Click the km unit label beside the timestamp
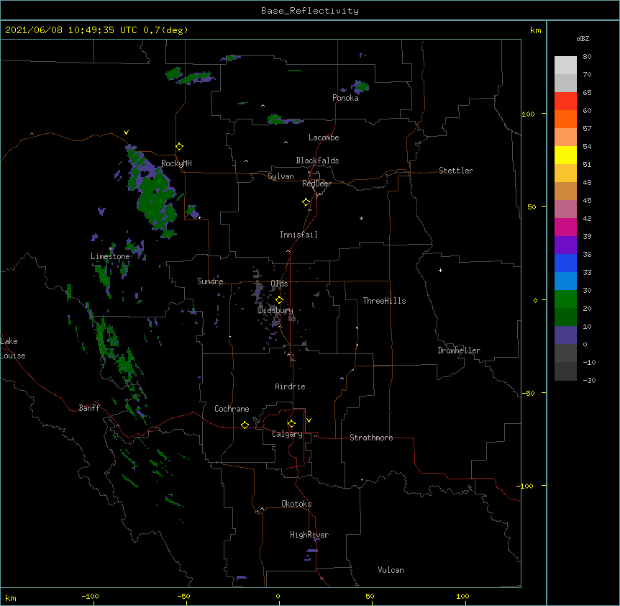620x606 pixels. pos(536,30)
